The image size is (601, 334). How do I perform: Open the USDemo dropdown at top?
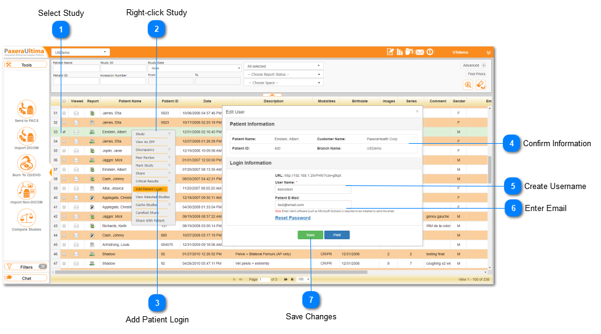[x=80, y=53]
